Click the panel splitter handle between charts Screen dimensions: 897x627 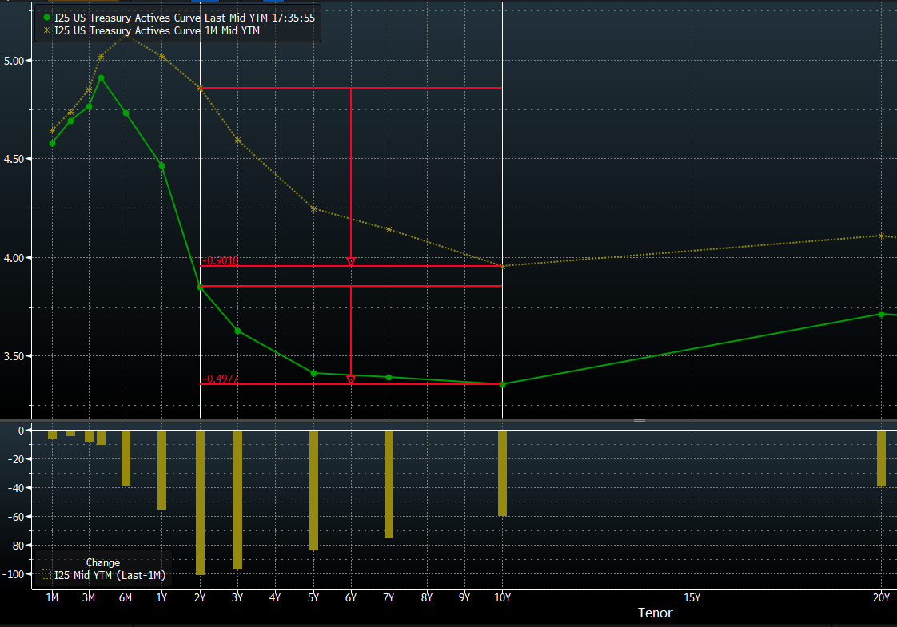point(640,420)
